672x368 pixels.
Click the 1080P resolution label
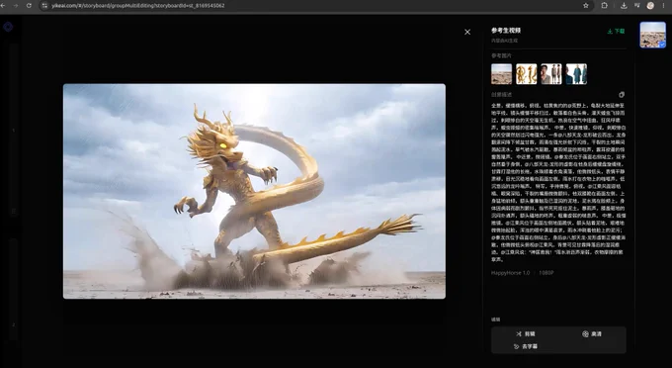click(x=546, y=273)
